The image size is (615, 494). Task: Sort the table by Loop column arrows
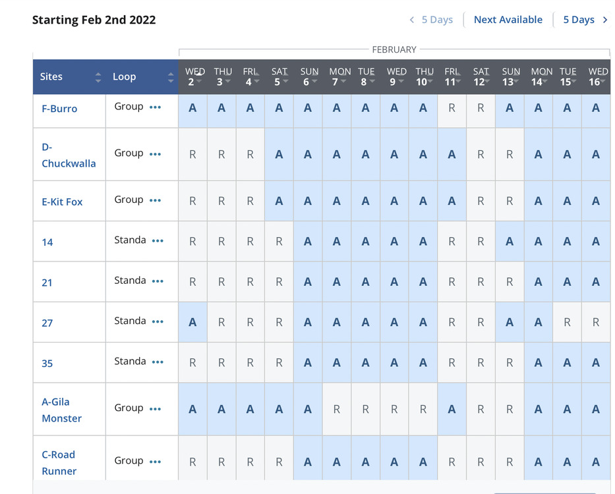(171, 77)
